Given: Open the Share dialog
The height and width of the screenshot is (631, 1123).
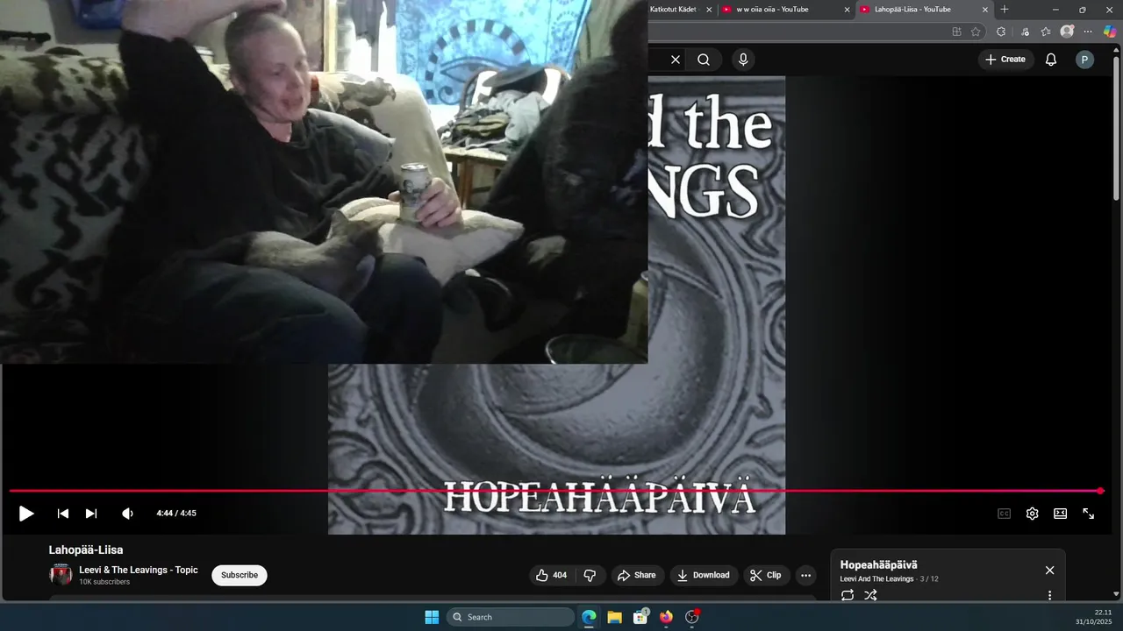Looking at the screenshot, I should [x=637, y=575].
